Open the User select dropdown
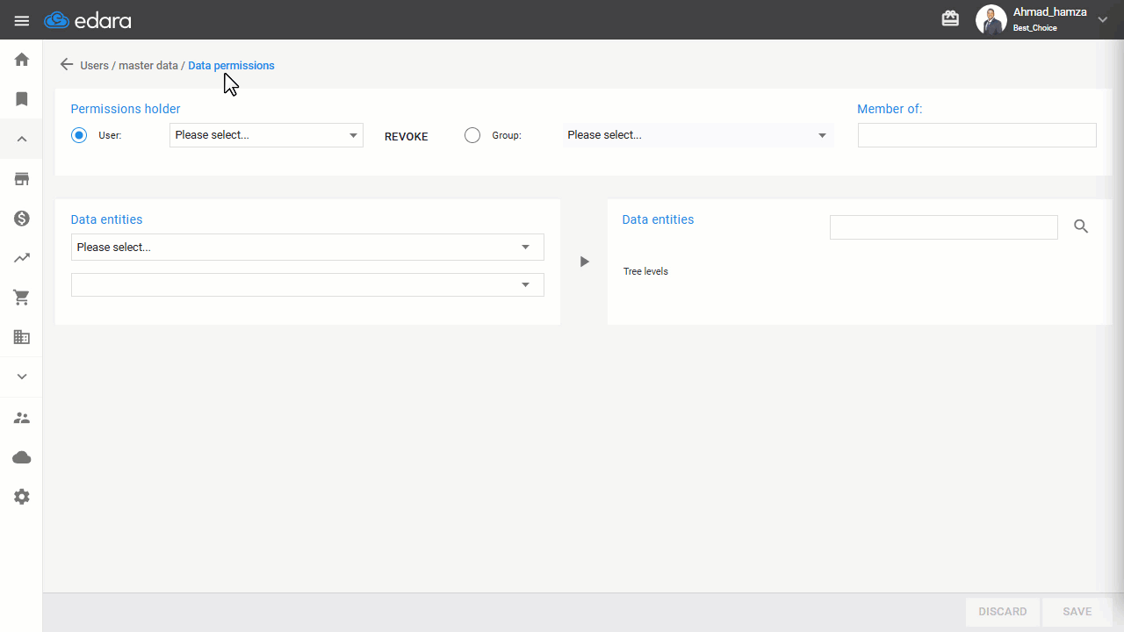 [266, 135]
